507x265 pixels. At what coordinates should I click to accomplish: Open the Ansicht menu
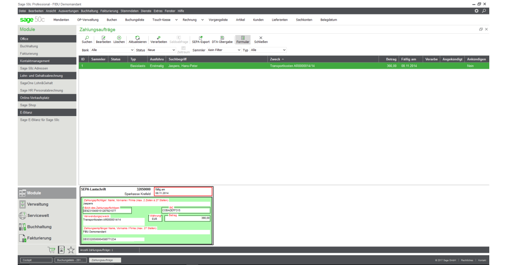[x=51, y=11]
